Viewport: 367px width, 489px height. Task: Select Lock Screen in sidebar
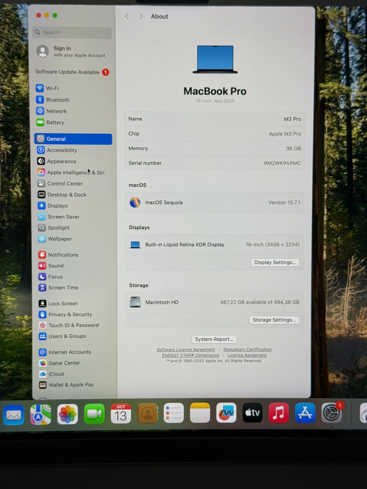58,303
